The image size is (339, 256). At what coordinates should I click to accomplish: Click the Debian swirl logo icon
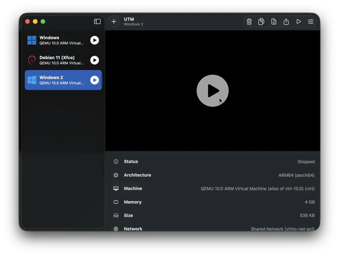point(32,60)
